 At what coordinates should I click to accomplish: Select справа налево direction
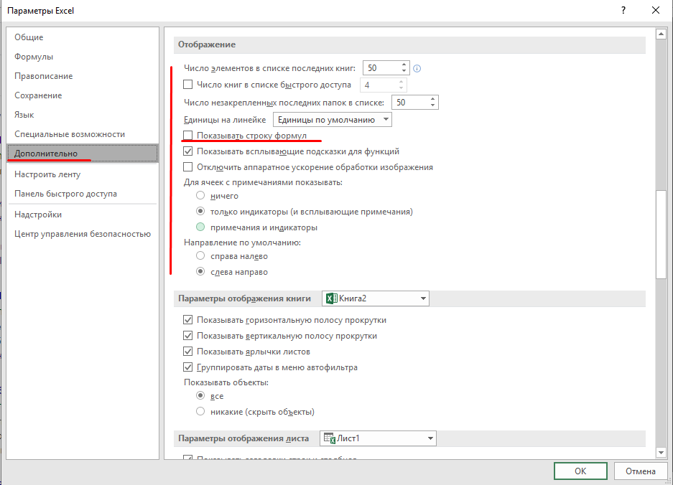[200, 256]
